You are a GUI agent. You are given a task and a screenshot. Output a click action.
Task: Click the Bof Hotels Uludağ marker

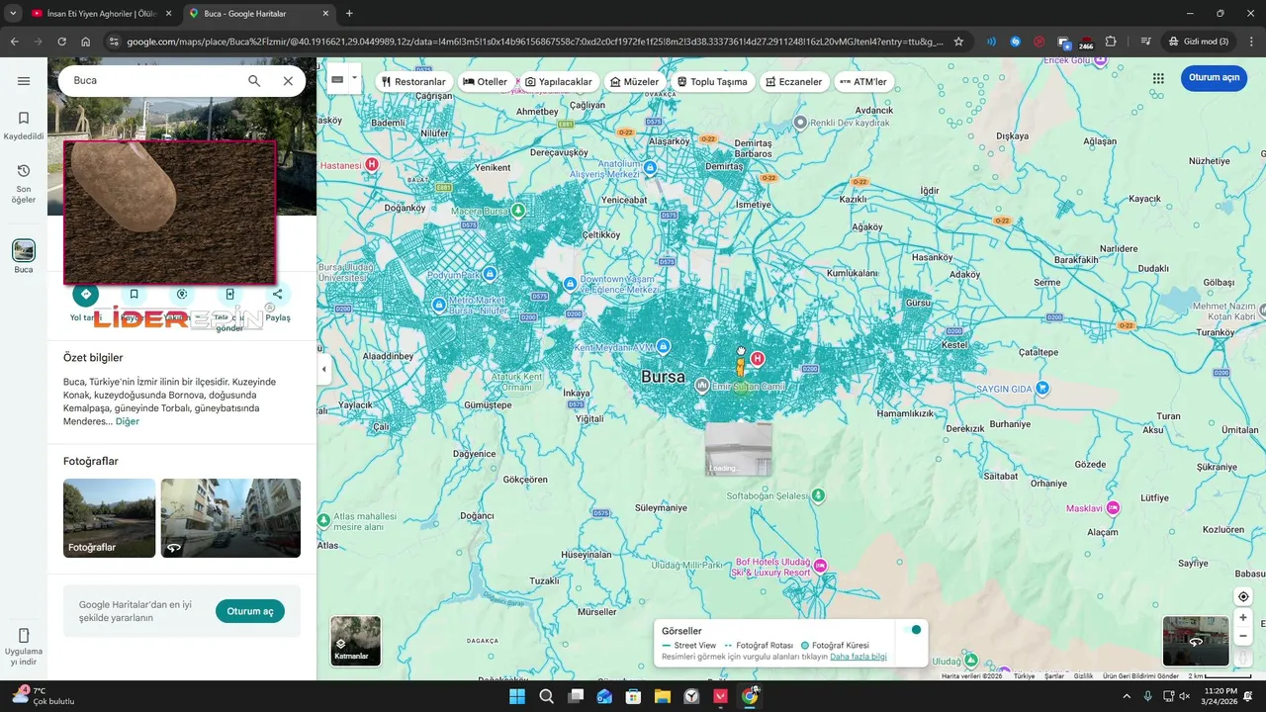[x=820, y=566]
